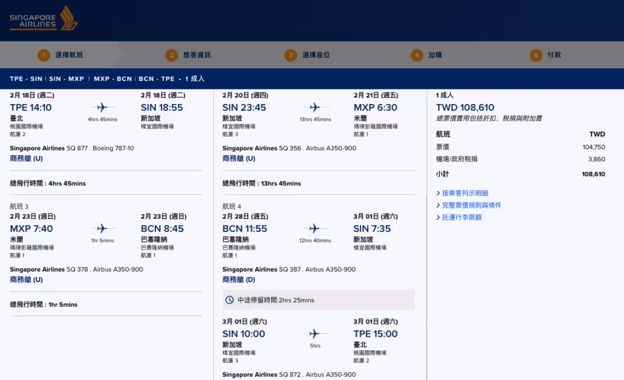This screenshot has width=624, height=380.
Task: Click the MXP - BCN segment in route bar
Action: [x=113, y=79]
